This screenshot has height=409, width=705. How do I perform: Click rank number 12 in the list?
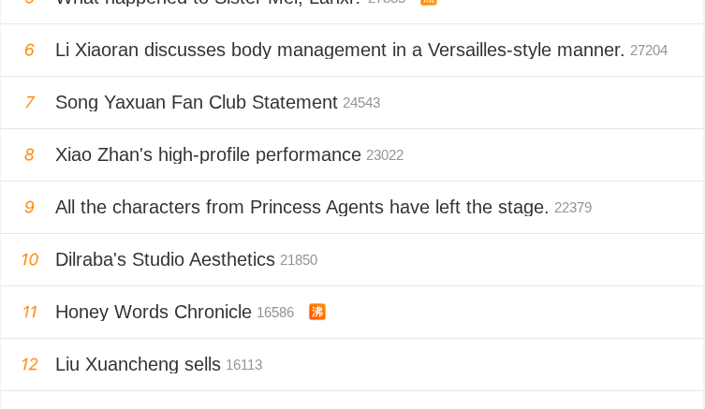click(x=29, y=364)
